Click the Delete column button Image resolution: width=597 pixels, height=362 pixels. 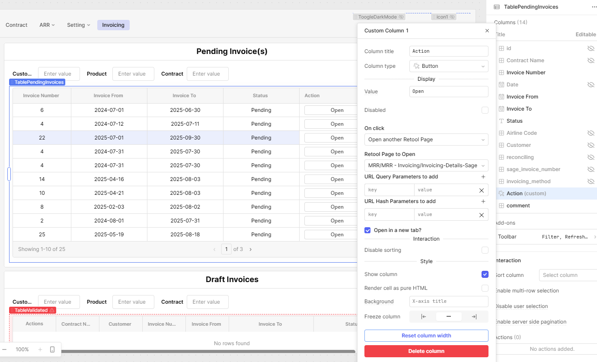[x=426, y=351]
